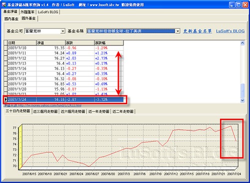The image size is (250, 183).
Task: Click the percent cell +0.69%
Action: pyautogui.click(x=109, y=84)
